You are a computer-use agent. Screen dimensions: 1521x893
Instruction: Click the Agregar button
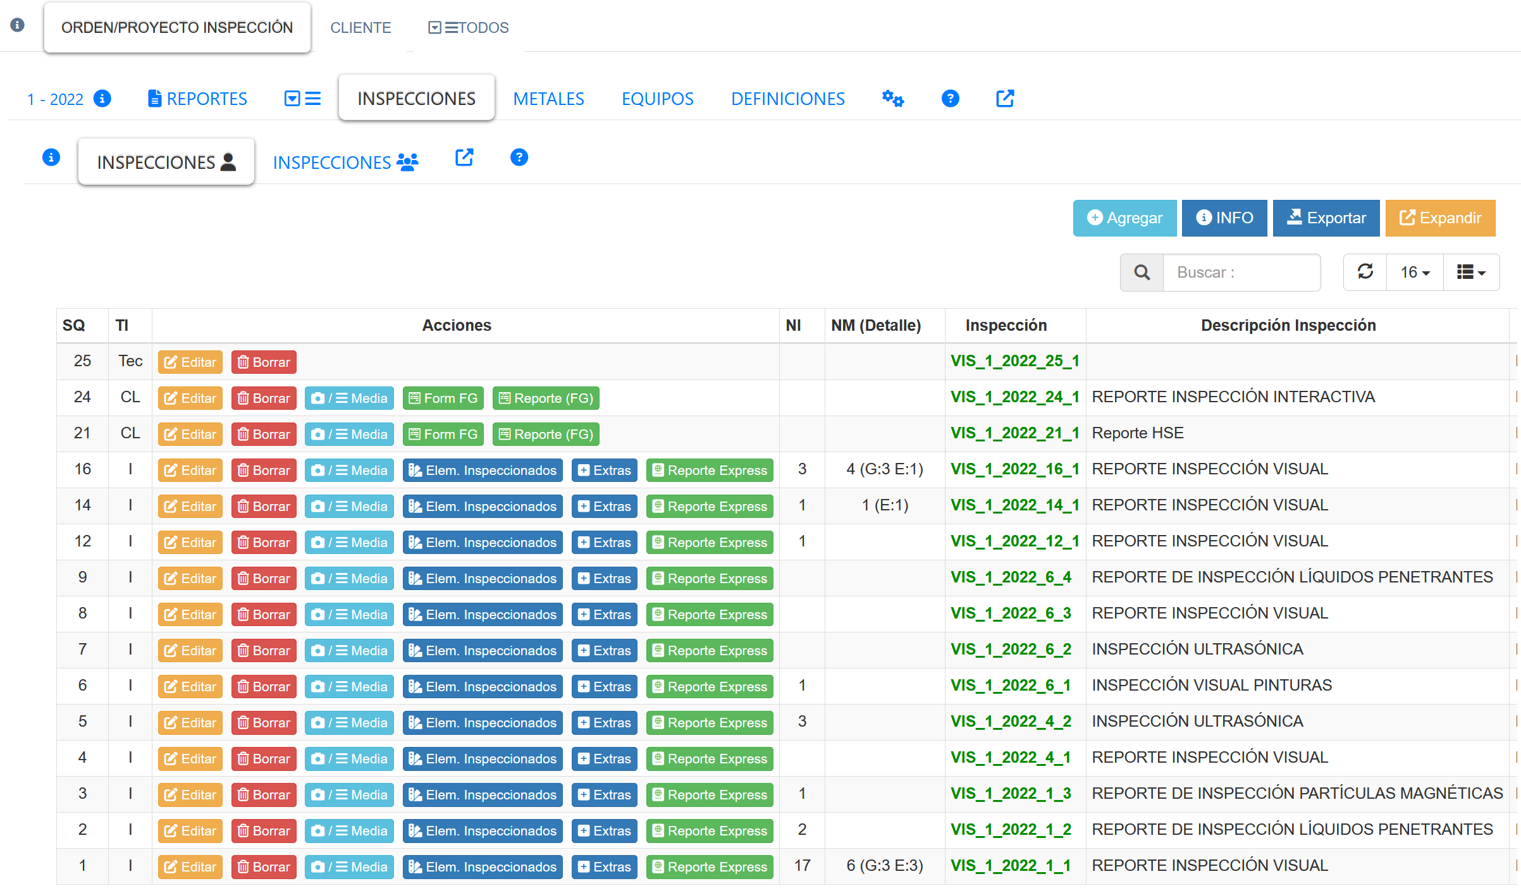pos(1124,218)
